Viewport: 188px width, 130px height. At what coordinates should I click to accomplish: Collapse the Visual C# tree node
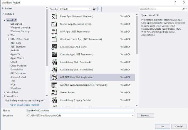[x=4, y=20]
